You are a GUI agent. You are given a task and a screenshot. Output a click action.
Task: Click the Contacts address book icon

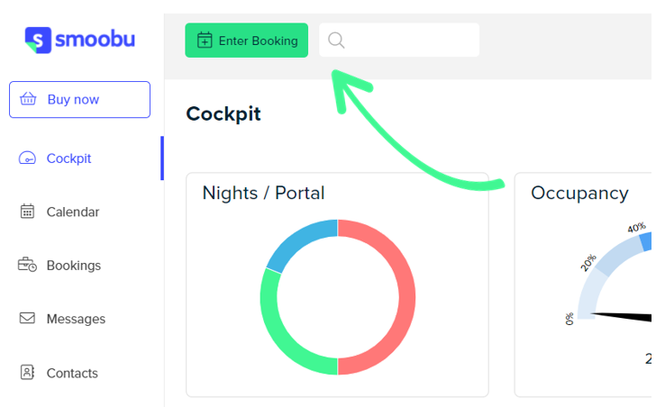pyautogui.click(x=27, y=372)
